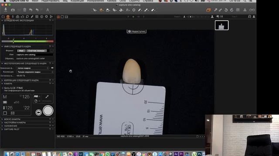Open the Details tool tab magnifier icon

pyautogui.click(x=27, y=16)
